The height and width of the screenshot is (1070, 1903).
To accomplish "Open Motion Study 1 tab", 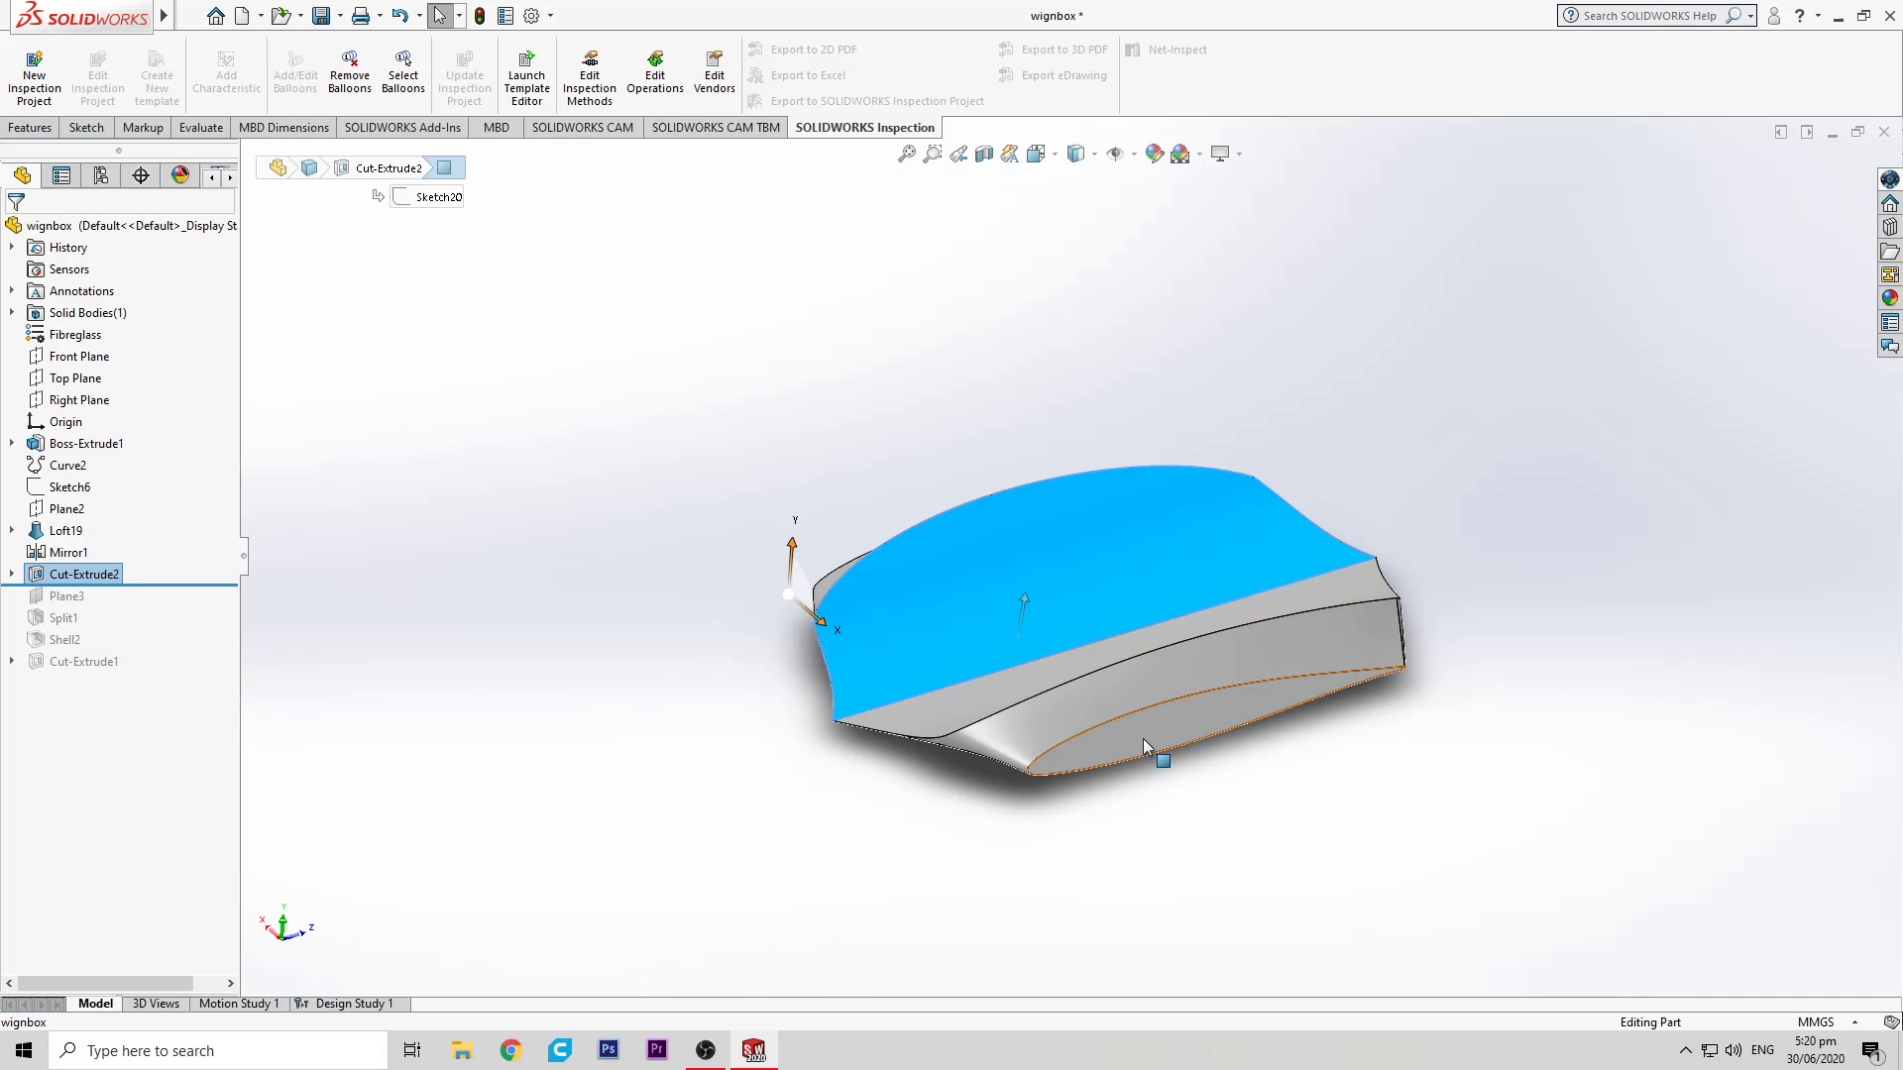I will 239,1004.
